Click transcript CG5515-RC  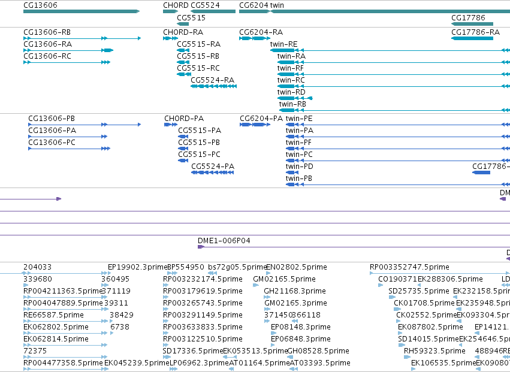[198, 68]
